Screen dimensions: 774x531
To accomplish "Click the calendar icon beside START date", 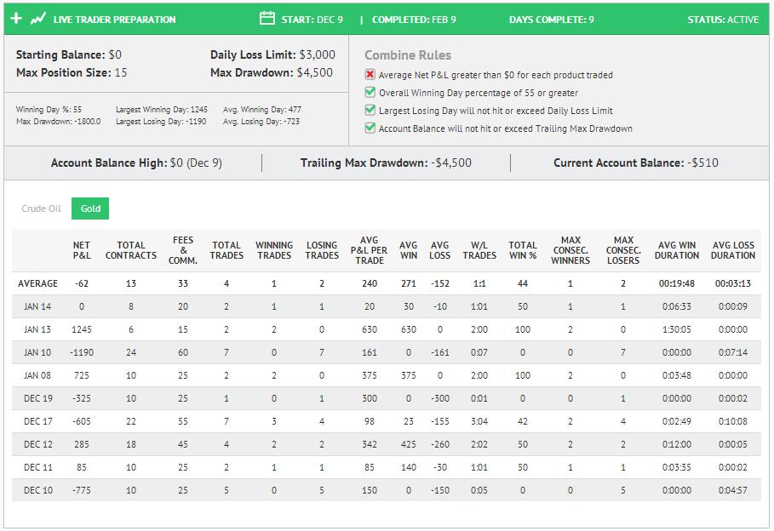I will [x=267, y=19].
